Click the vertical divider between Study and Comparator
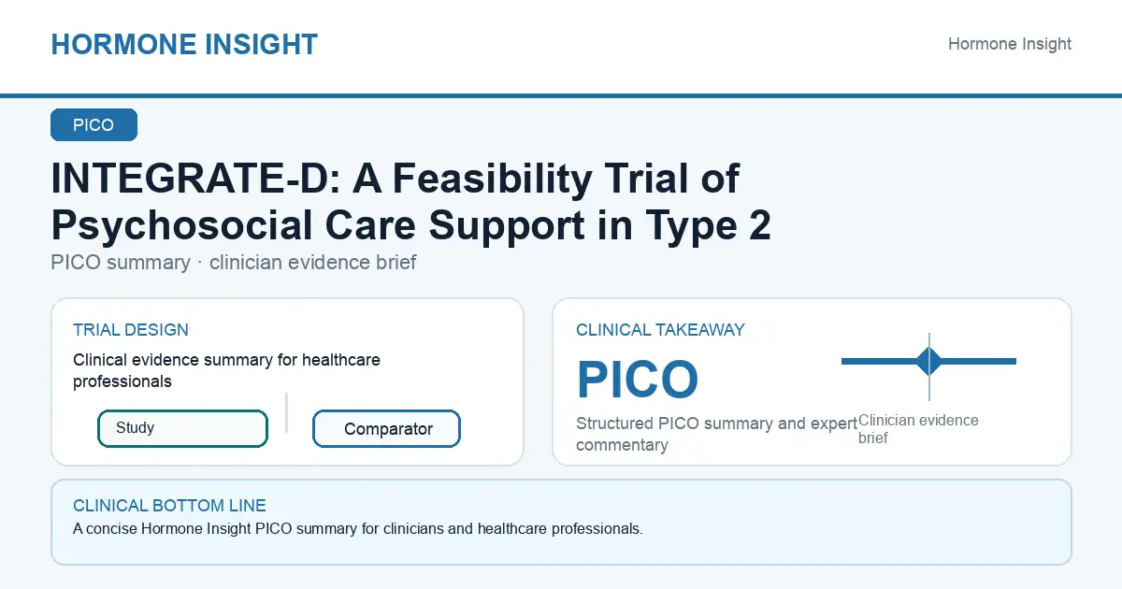This screenshot has width=1122, height=589. [x=286, y=412]
